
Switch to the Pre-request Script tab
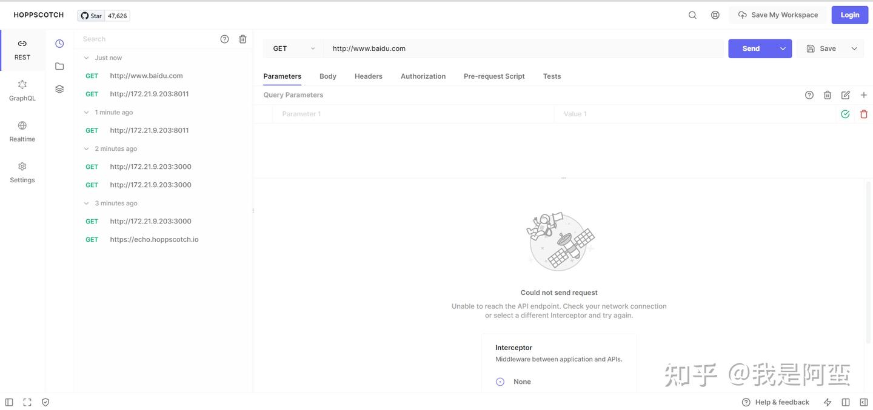tap(493, 76)
